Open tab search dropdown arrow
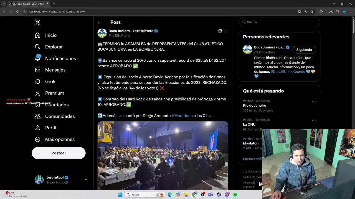 (x=4, y=4)
